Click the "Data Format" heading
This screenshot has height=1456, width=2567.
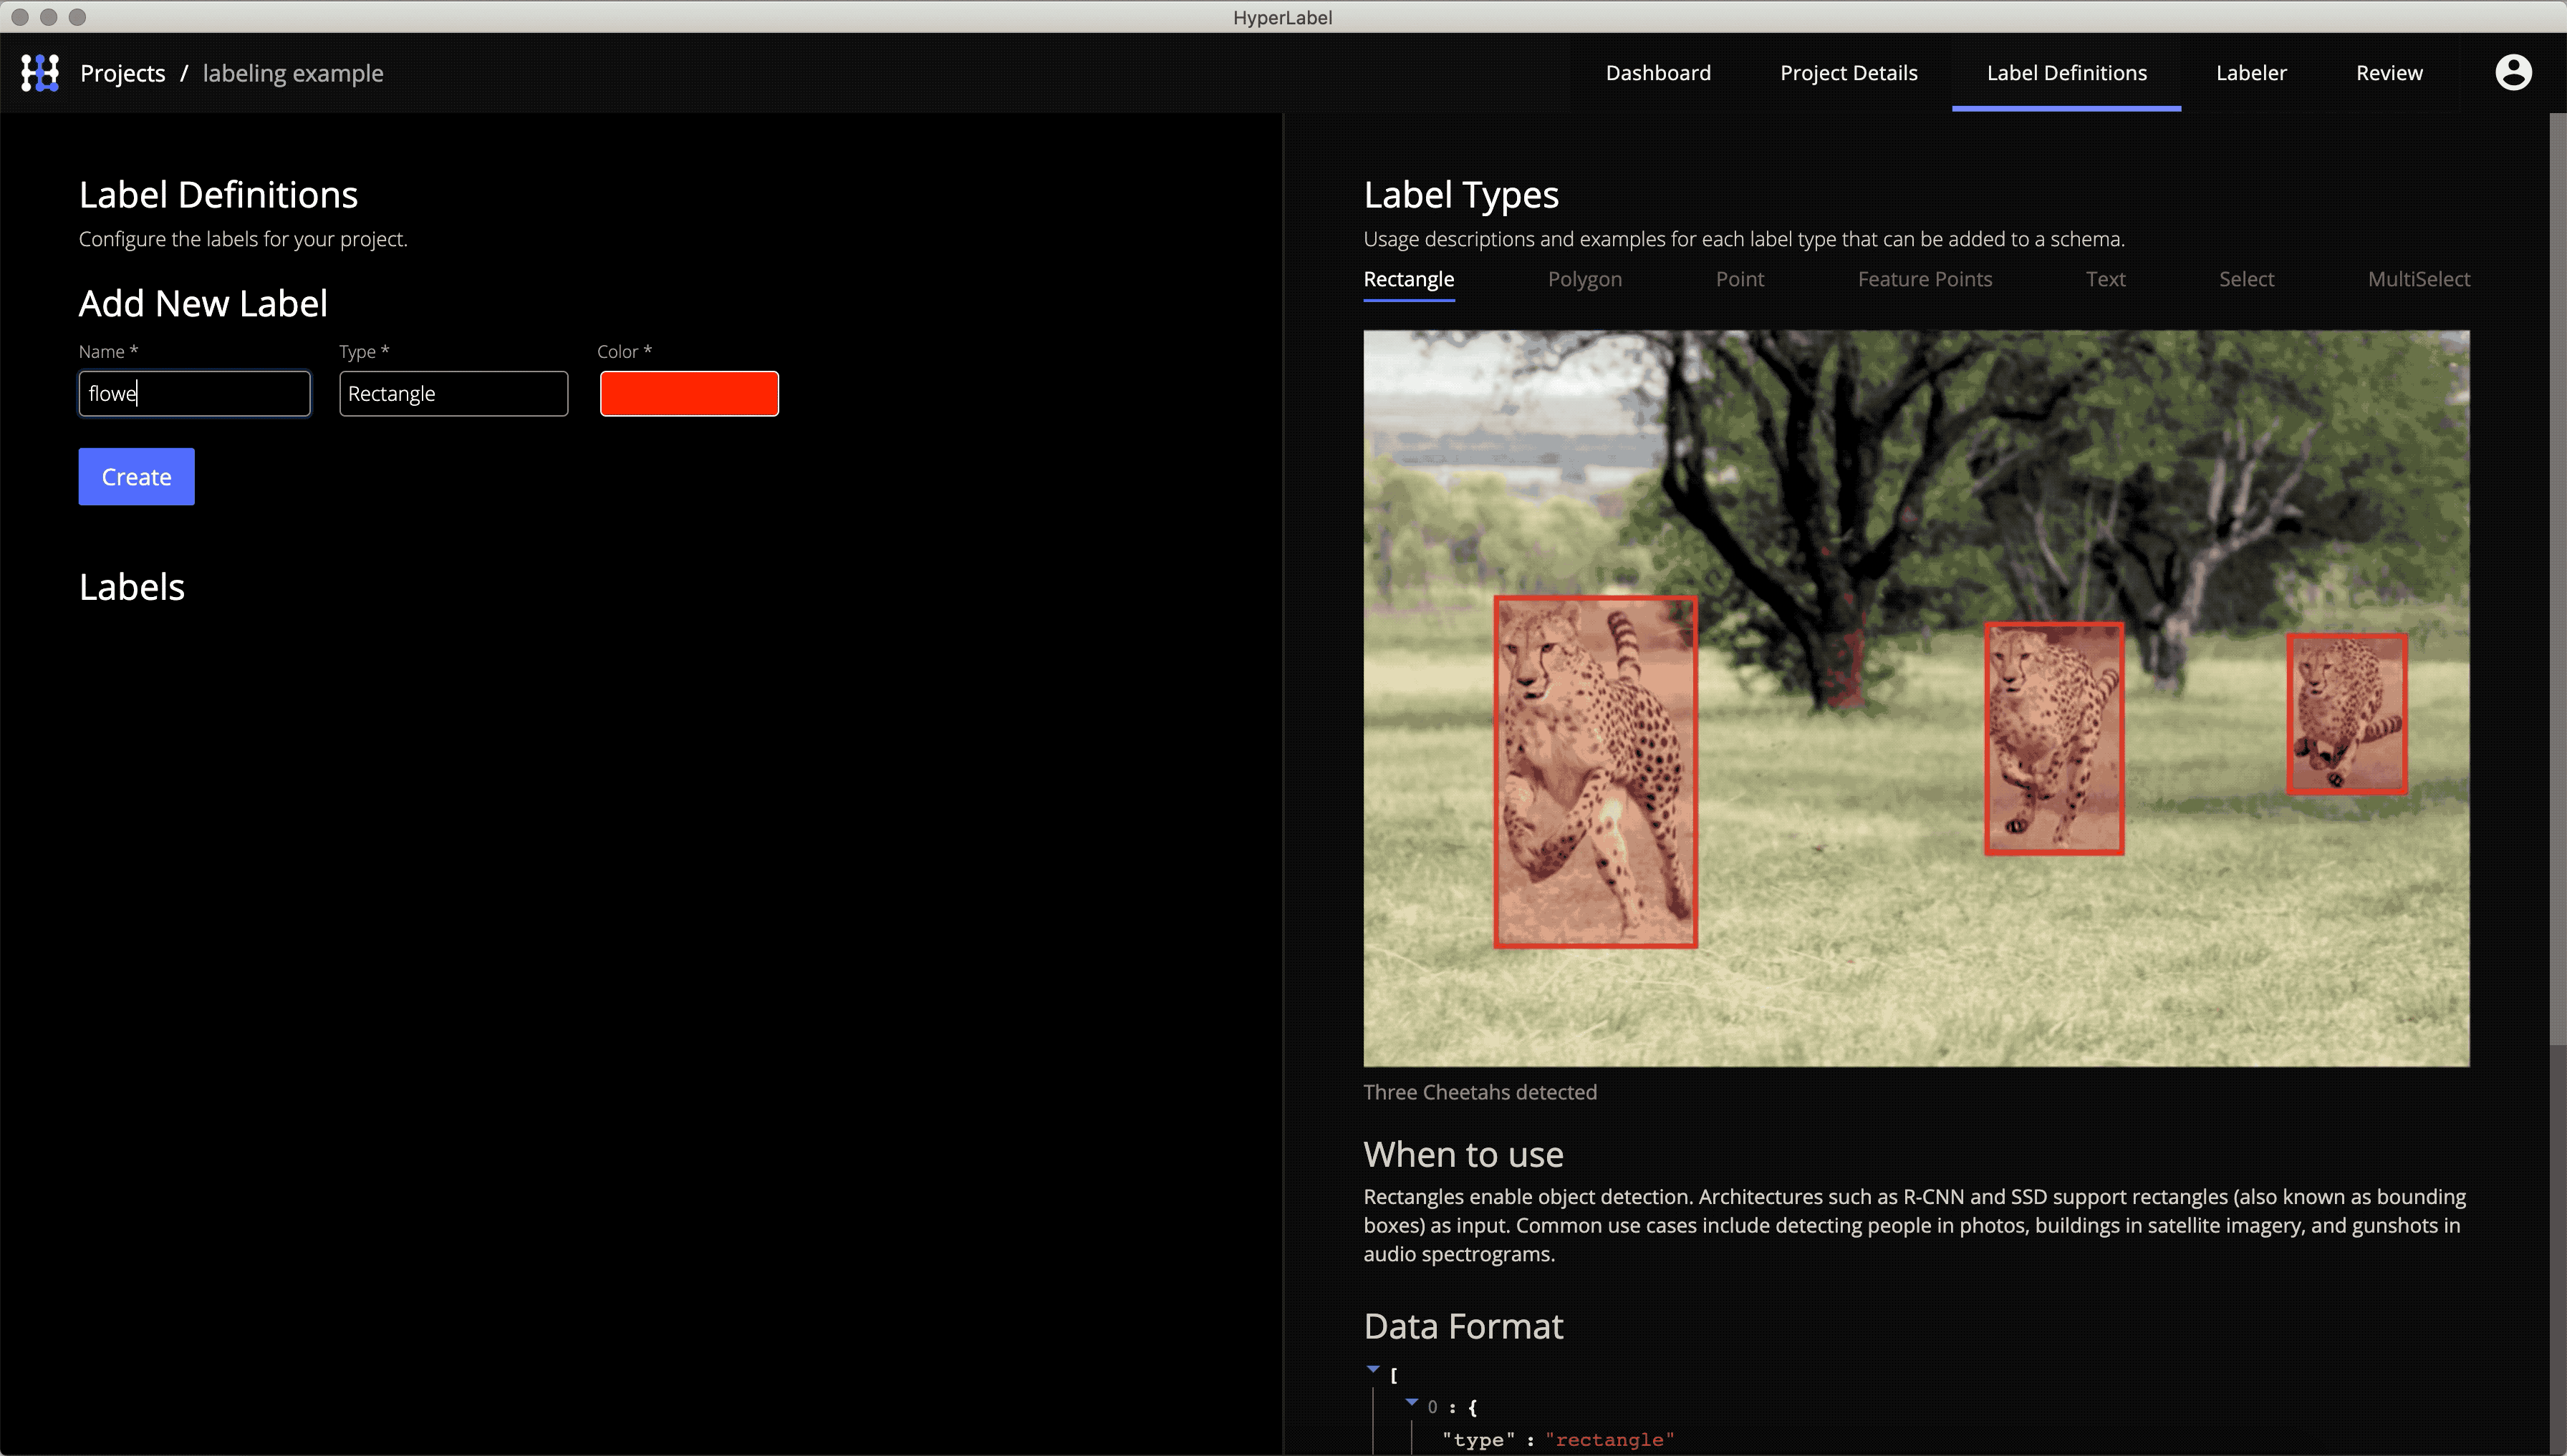pos(1463,1326)
